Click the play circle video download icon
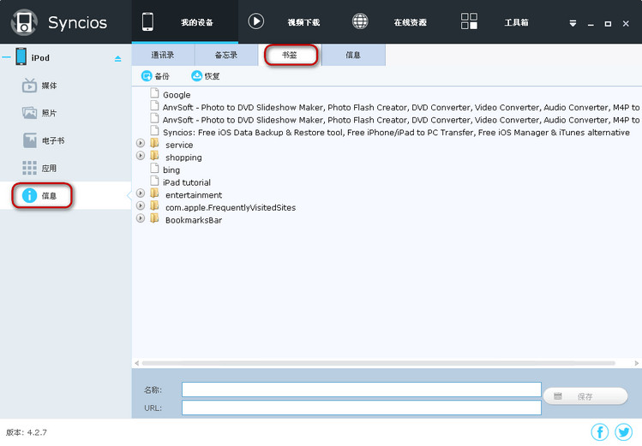642x446 pixels. [x=256, y=21]
